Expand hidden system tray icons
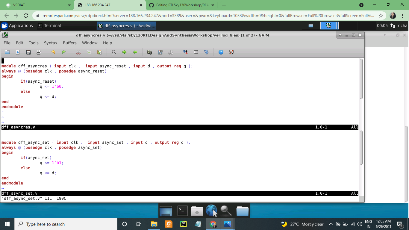The height and width of the screenshot is (230, 409). coord(331,224)
